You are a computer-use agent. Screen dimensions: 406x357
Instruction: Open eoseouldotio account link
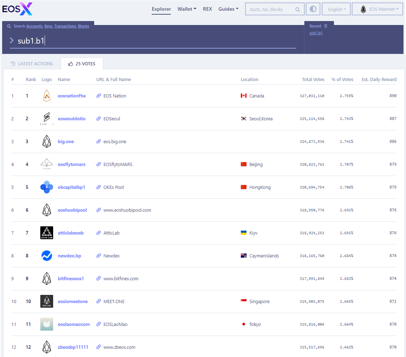[71, 119]
